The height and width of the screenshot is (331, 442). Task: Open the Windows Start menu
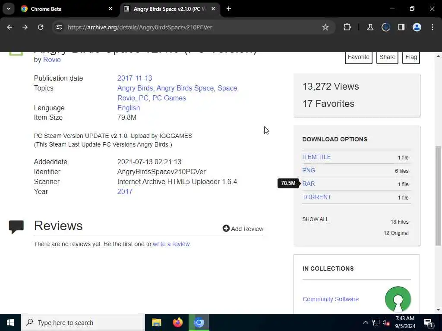coord(10,322)
